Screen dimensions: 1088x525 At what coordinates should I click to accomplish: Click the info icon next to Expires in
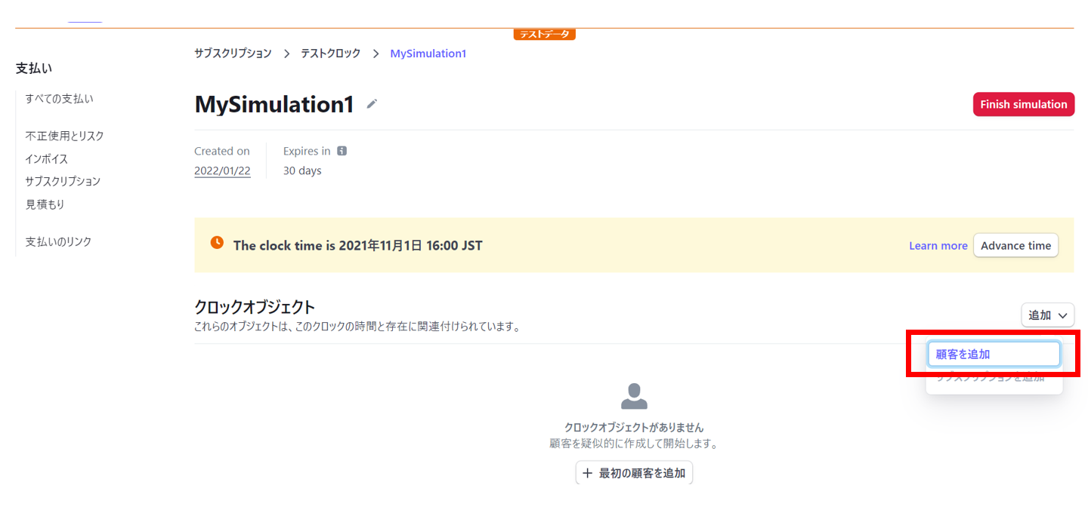(342, 150)
